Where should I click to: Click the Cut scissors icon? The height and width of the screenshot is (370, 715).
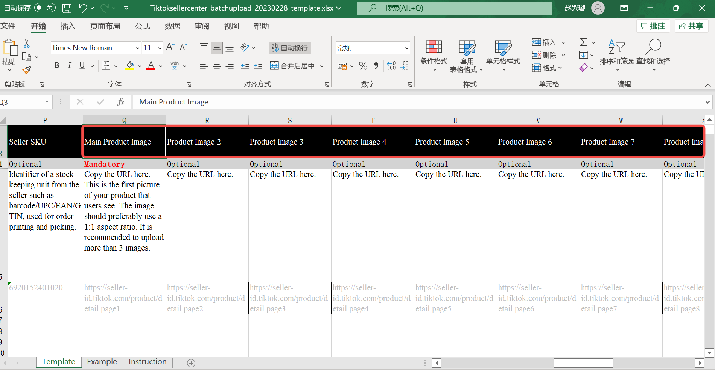click(x=27, y=44)
